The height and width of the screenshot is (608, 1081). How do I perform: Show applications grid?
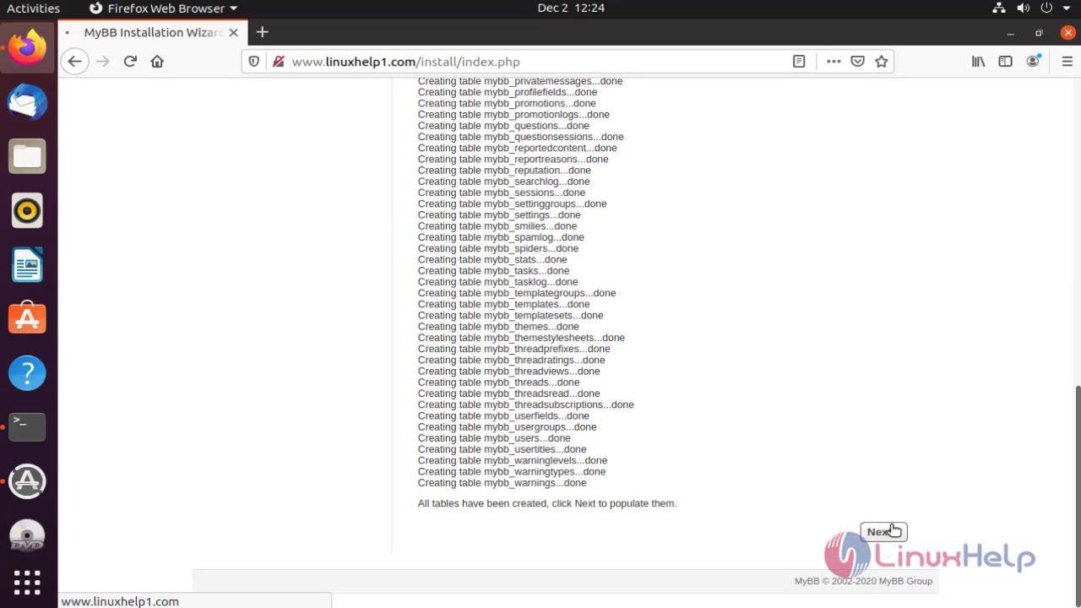pos(27,583)
